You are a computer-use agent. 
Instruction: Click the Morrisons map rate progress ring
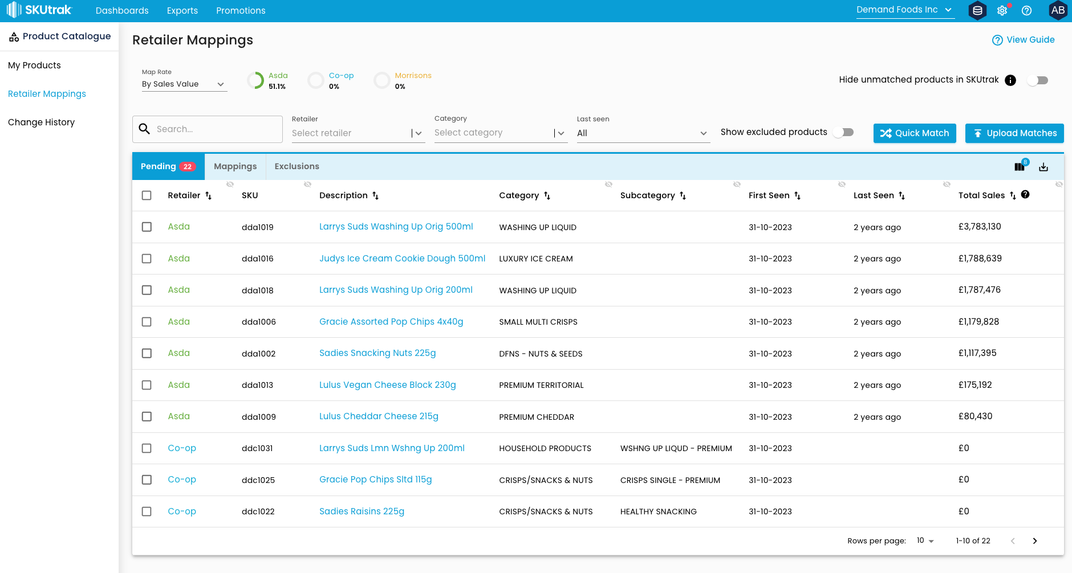pyautogui.click(x=381, y=80)
